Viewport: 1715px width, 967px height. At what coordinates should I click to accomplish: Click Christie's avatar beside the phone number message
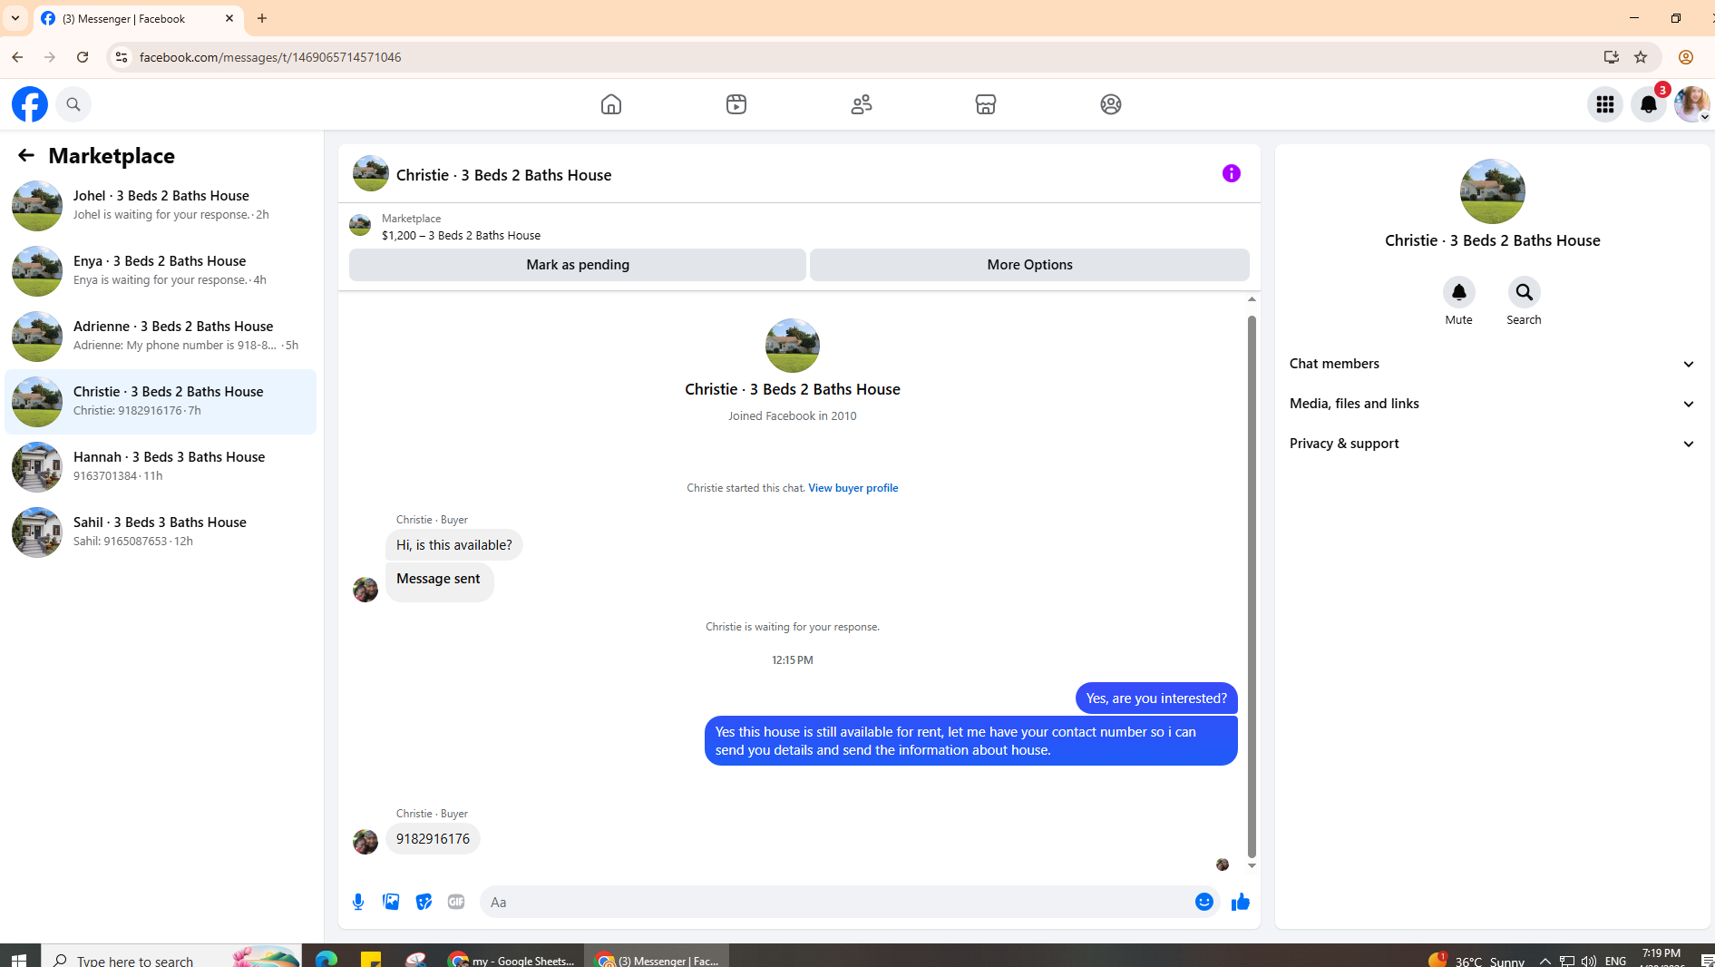365,842
